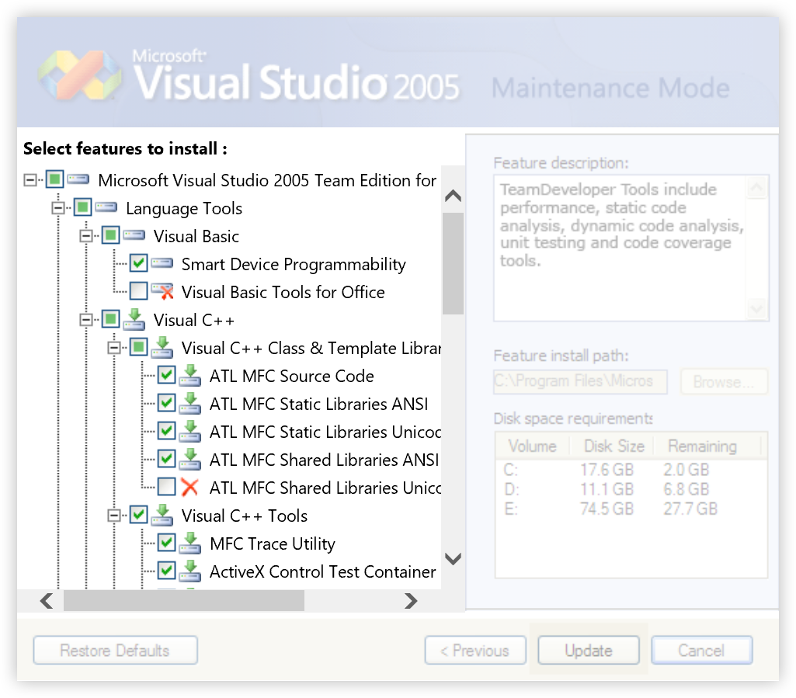The image size is (796, 698).
Task: Click the feature description scroll up arrow
Action: [x=756, y=189]
